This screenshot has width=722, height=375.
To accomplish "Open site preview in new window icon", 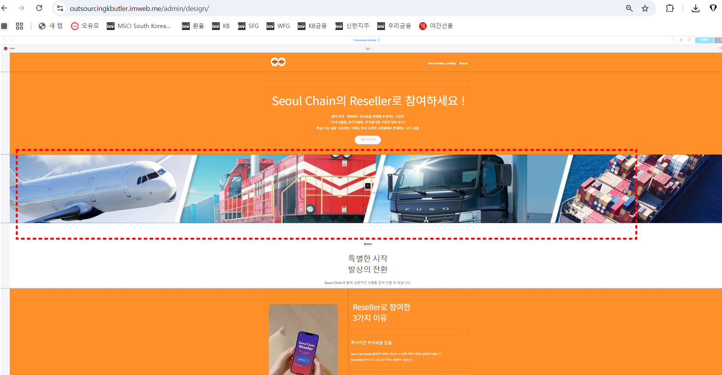I will pyautogui.click(x=689, y=40).
